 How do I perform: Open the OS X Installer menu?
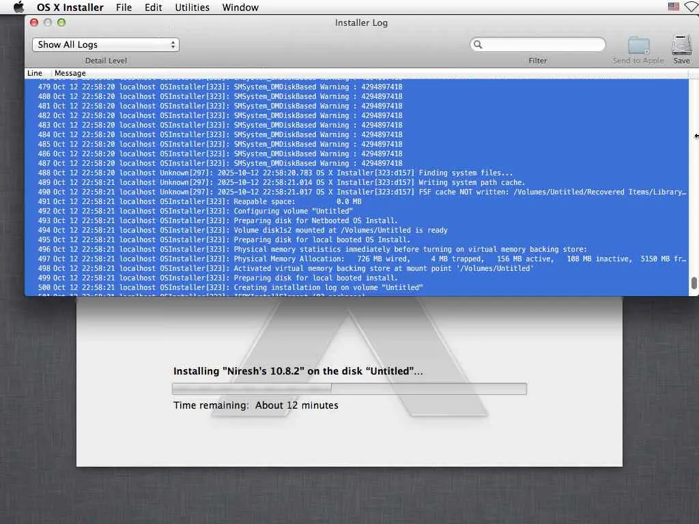[70, 8]
